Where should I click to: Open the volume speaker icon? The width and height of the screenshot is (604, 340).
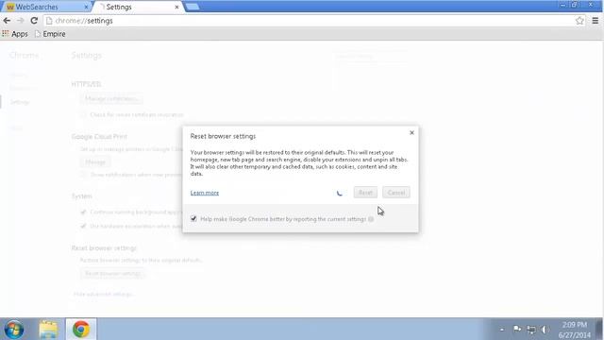(x=545, y=330)
